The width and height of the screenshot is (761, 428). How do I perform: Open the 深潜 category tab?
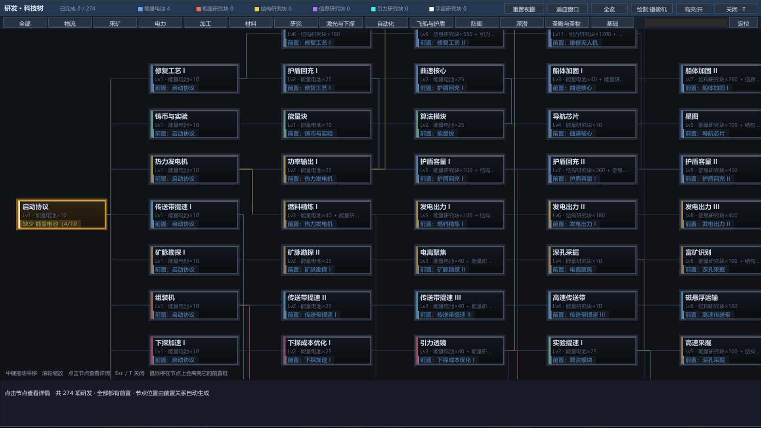click(x=522, y=23)
